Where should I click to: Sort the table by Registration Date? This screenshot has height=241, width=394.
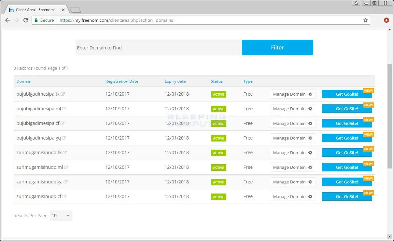pos(121,81)
